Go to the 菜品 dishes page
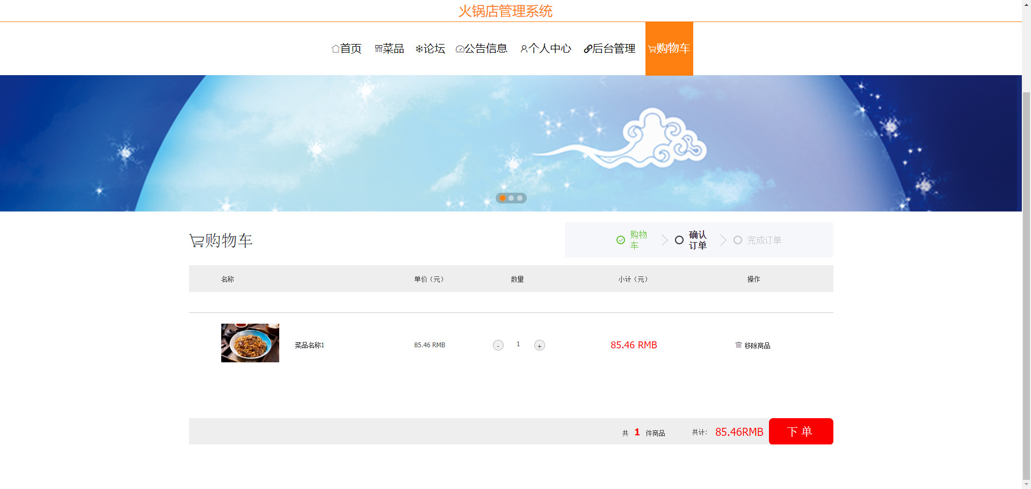This screenshot has height=489, width=1031. point(389,48)
